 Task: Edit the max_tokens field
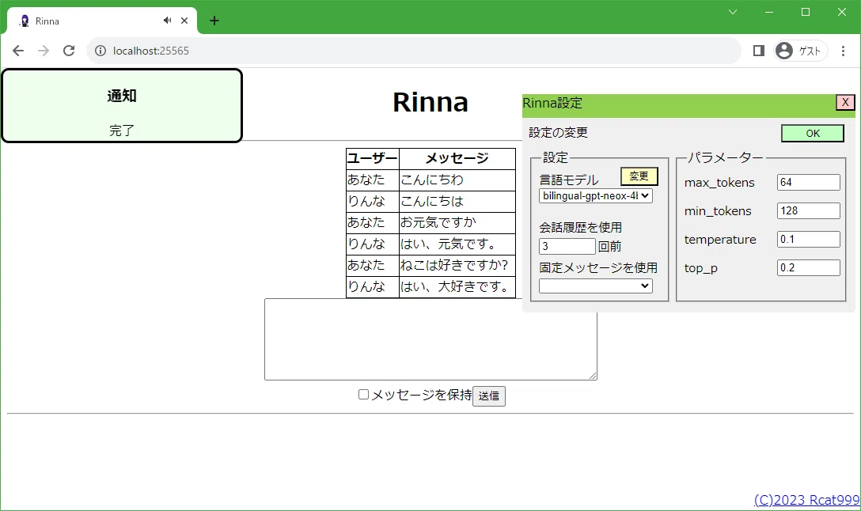[x=808, y=182]
